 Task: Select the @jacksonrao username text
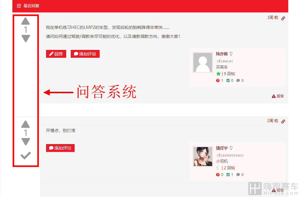(x=230, y=155)
